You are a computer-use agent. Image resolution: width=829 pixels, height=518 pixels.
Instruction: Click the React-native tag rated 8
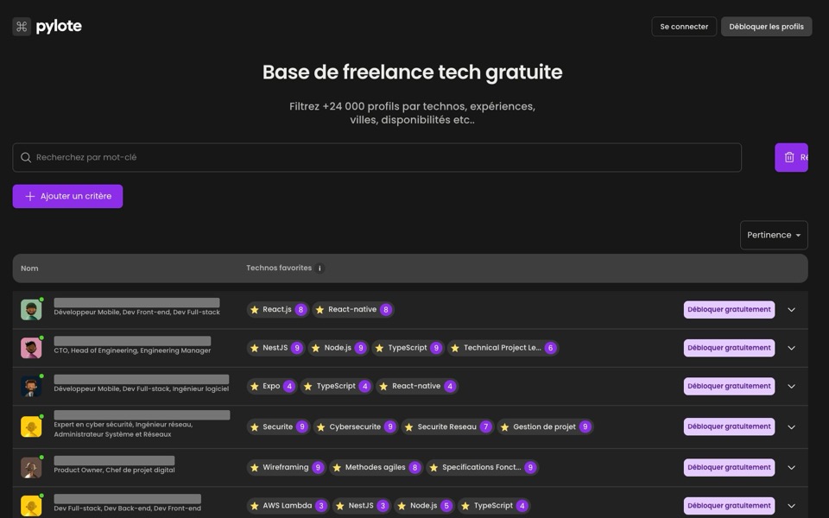[353, 310]
